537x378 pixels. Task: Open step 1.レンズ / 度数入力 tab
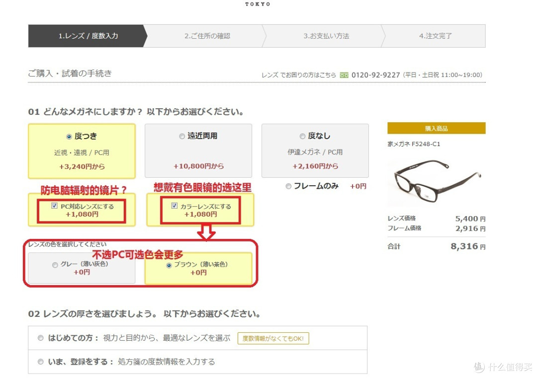[x=88, y=36]
